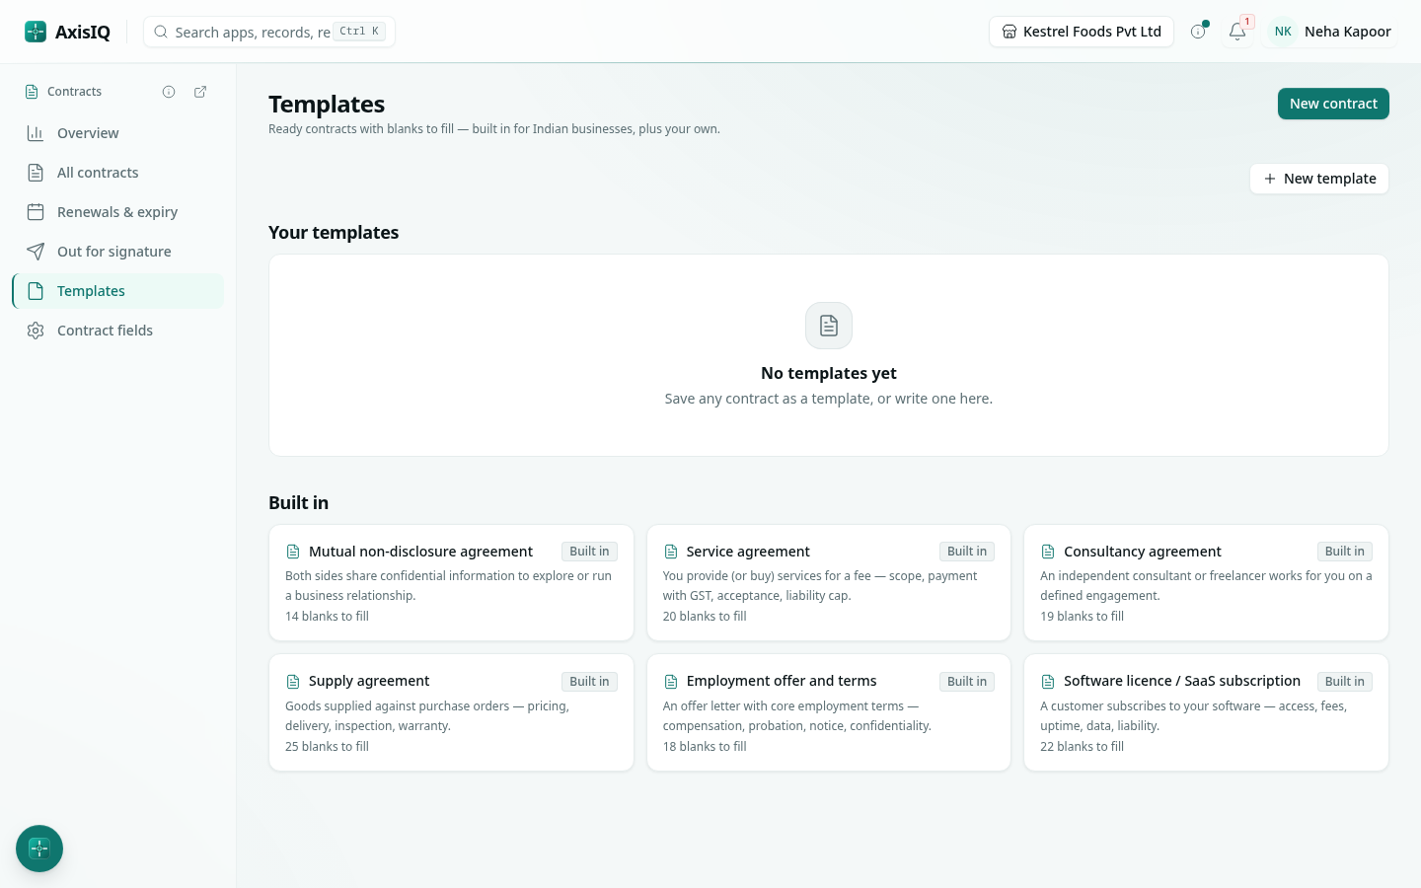The height and width of the screenshot is (888, 1421).
Task: Select the Templates sidebar item
Action: point(118,291)
